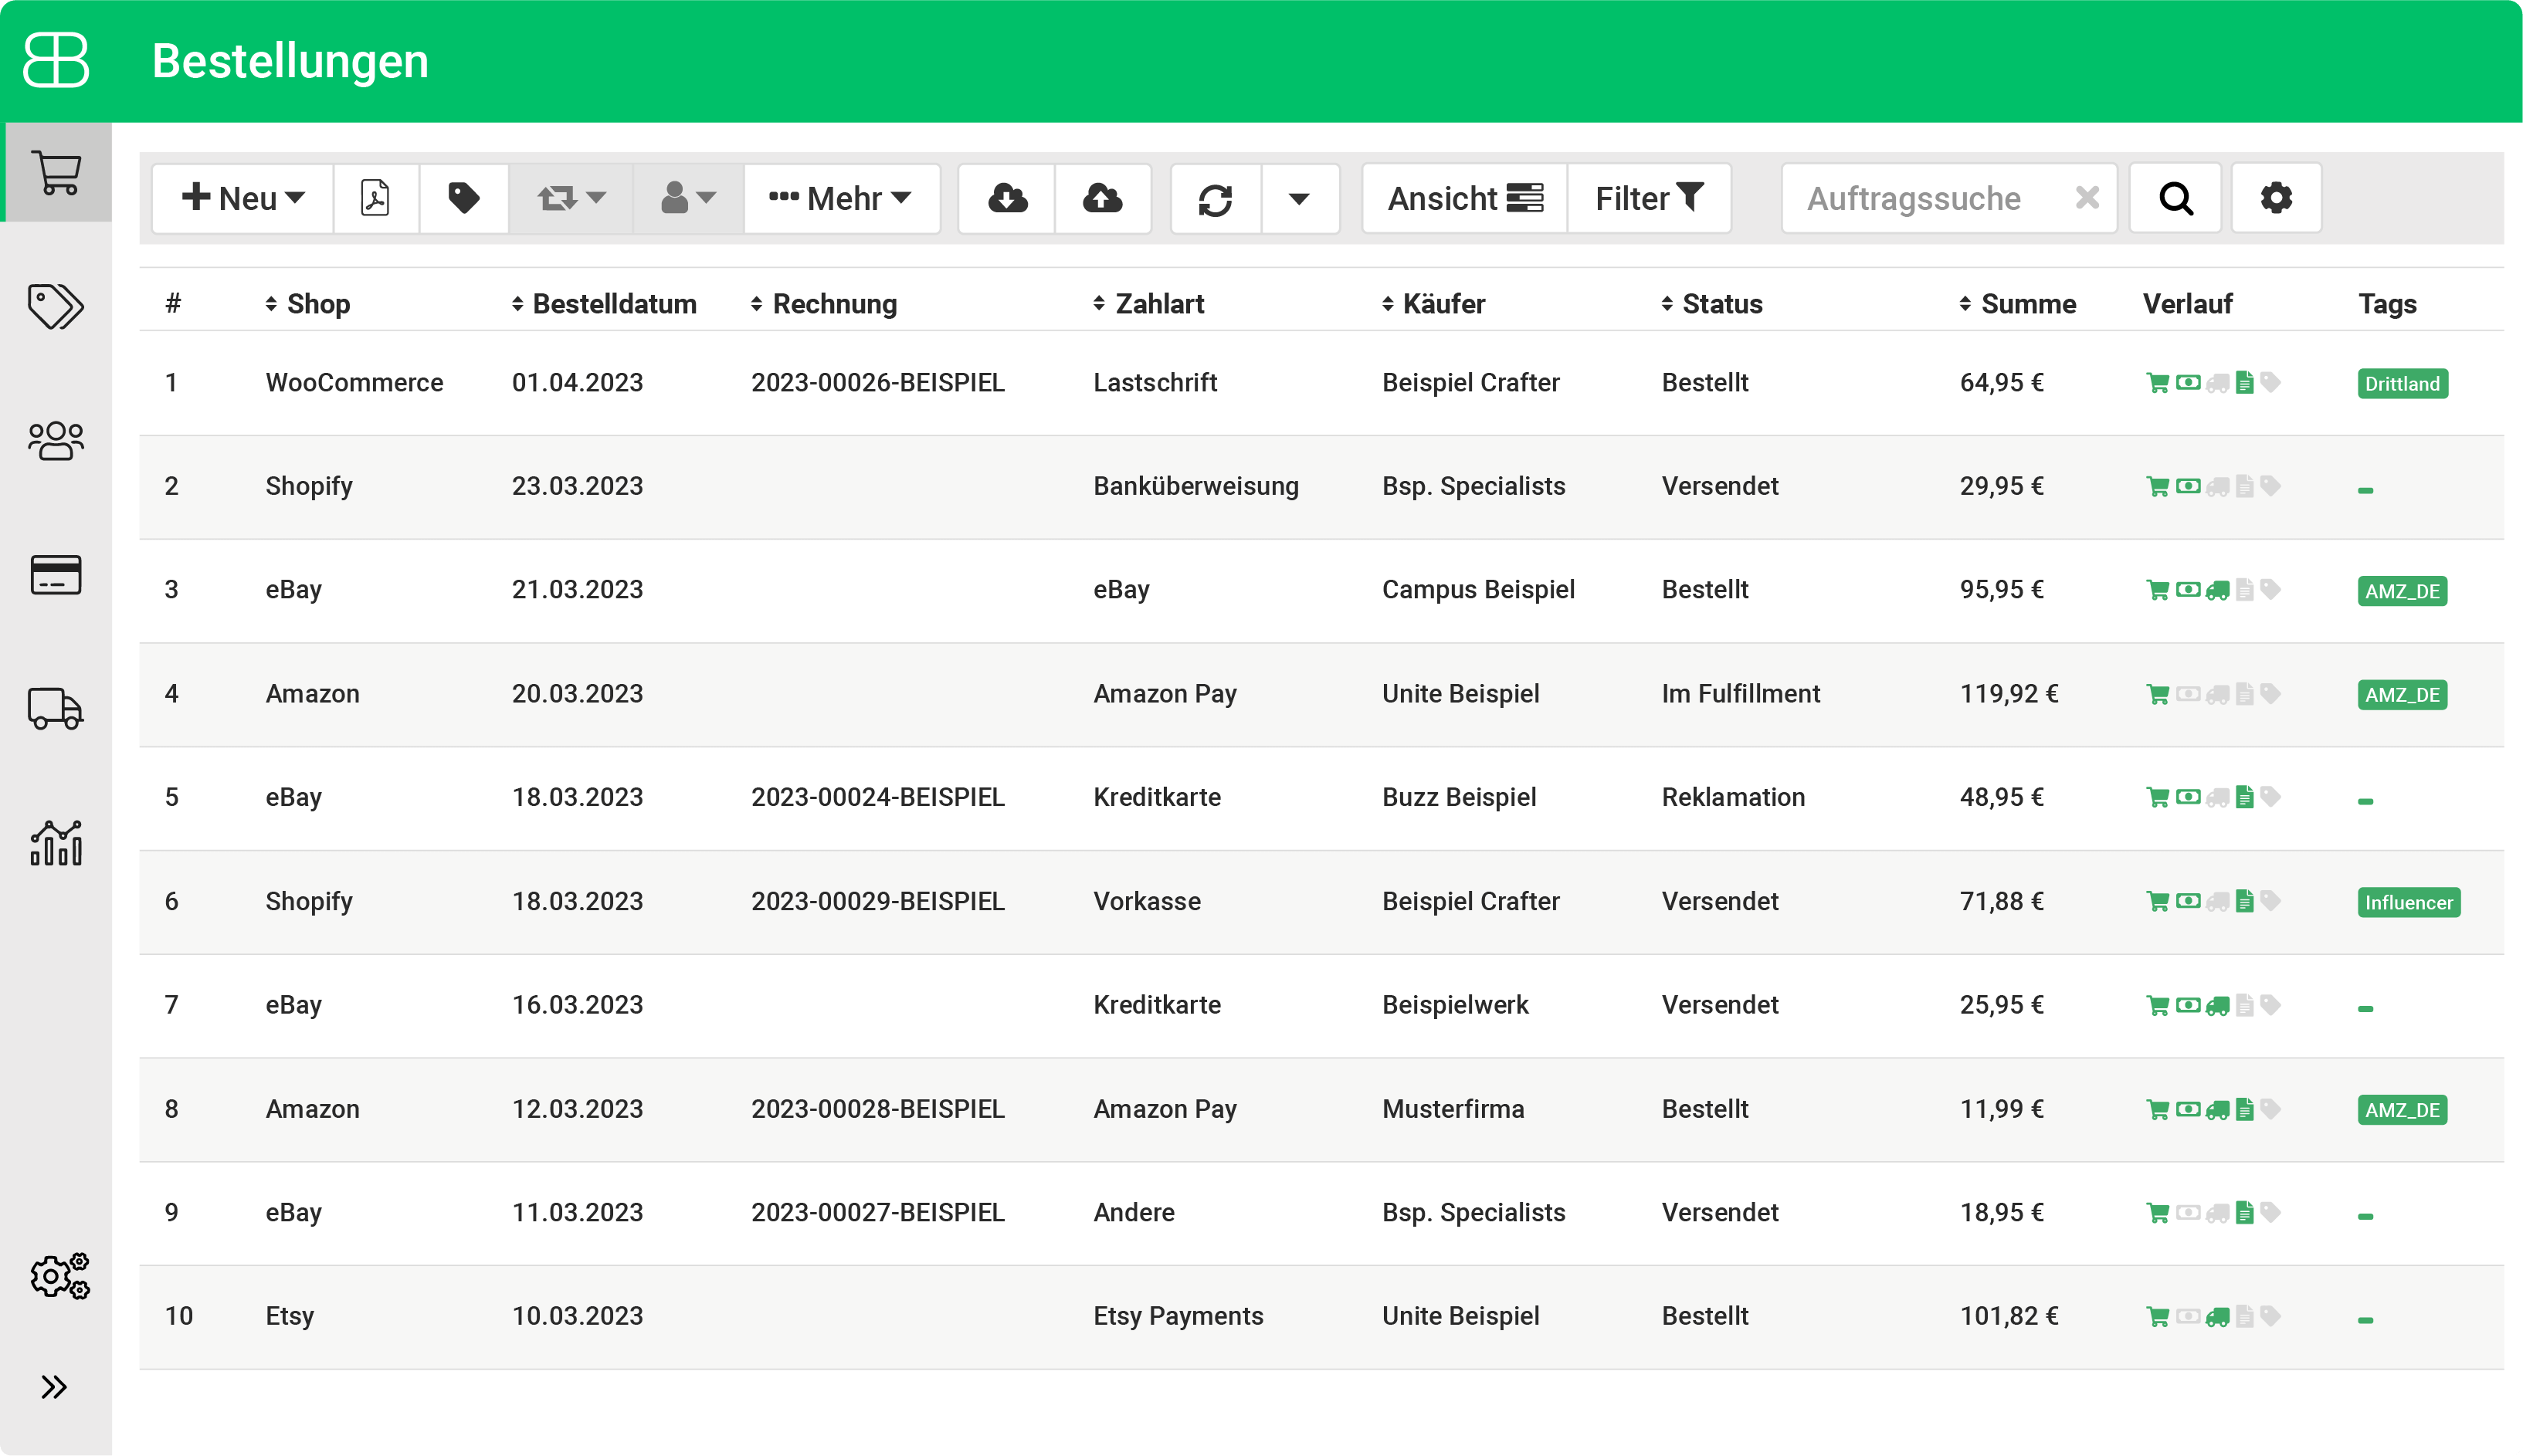Click the magnifier search button
Viewport: 2523px width, 1456px height.
[x=2175, y=198]
